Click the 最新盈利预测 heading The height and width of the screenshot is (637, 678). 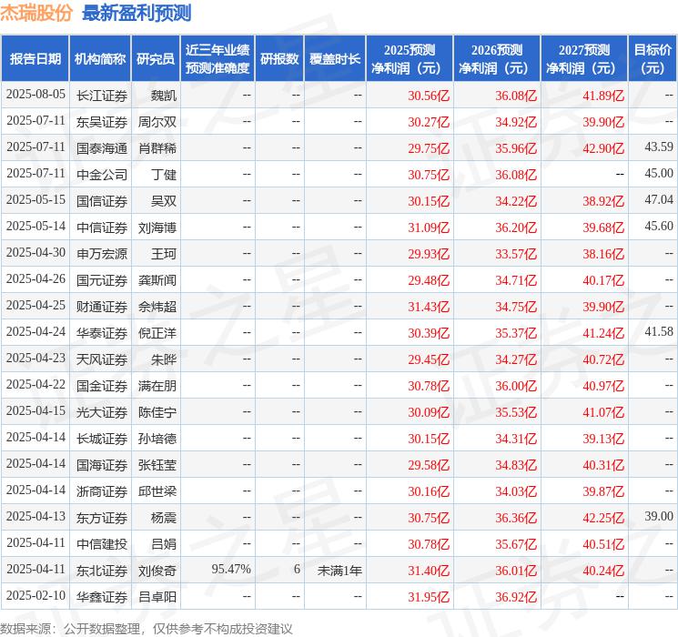coord(137,13)
